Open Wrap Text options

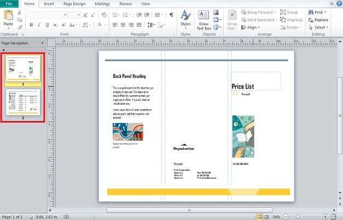pos(232,20)
